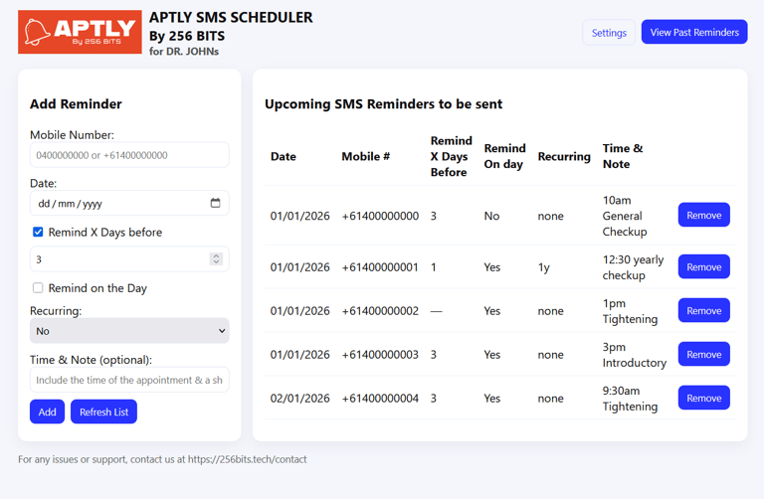The height and width of the screenshot is (499, 764).
Task: Click View Past Reminders button
Action: pyautogui.click(x=694, y=33)
